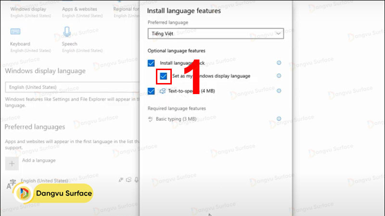Open the Preferred language Tiếng Việt dropdown

tap(215, 34)
